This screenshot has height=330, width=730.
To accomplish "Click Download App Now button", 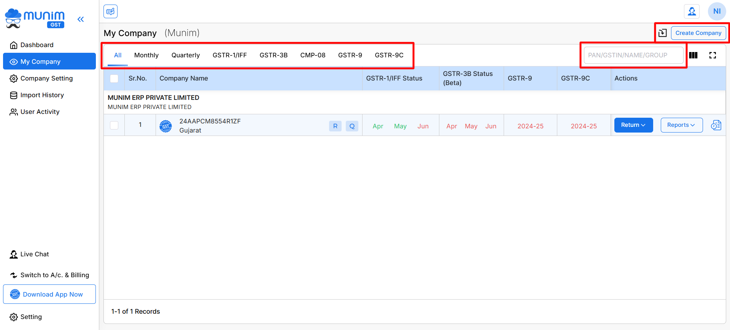I will tap(49, 294).
